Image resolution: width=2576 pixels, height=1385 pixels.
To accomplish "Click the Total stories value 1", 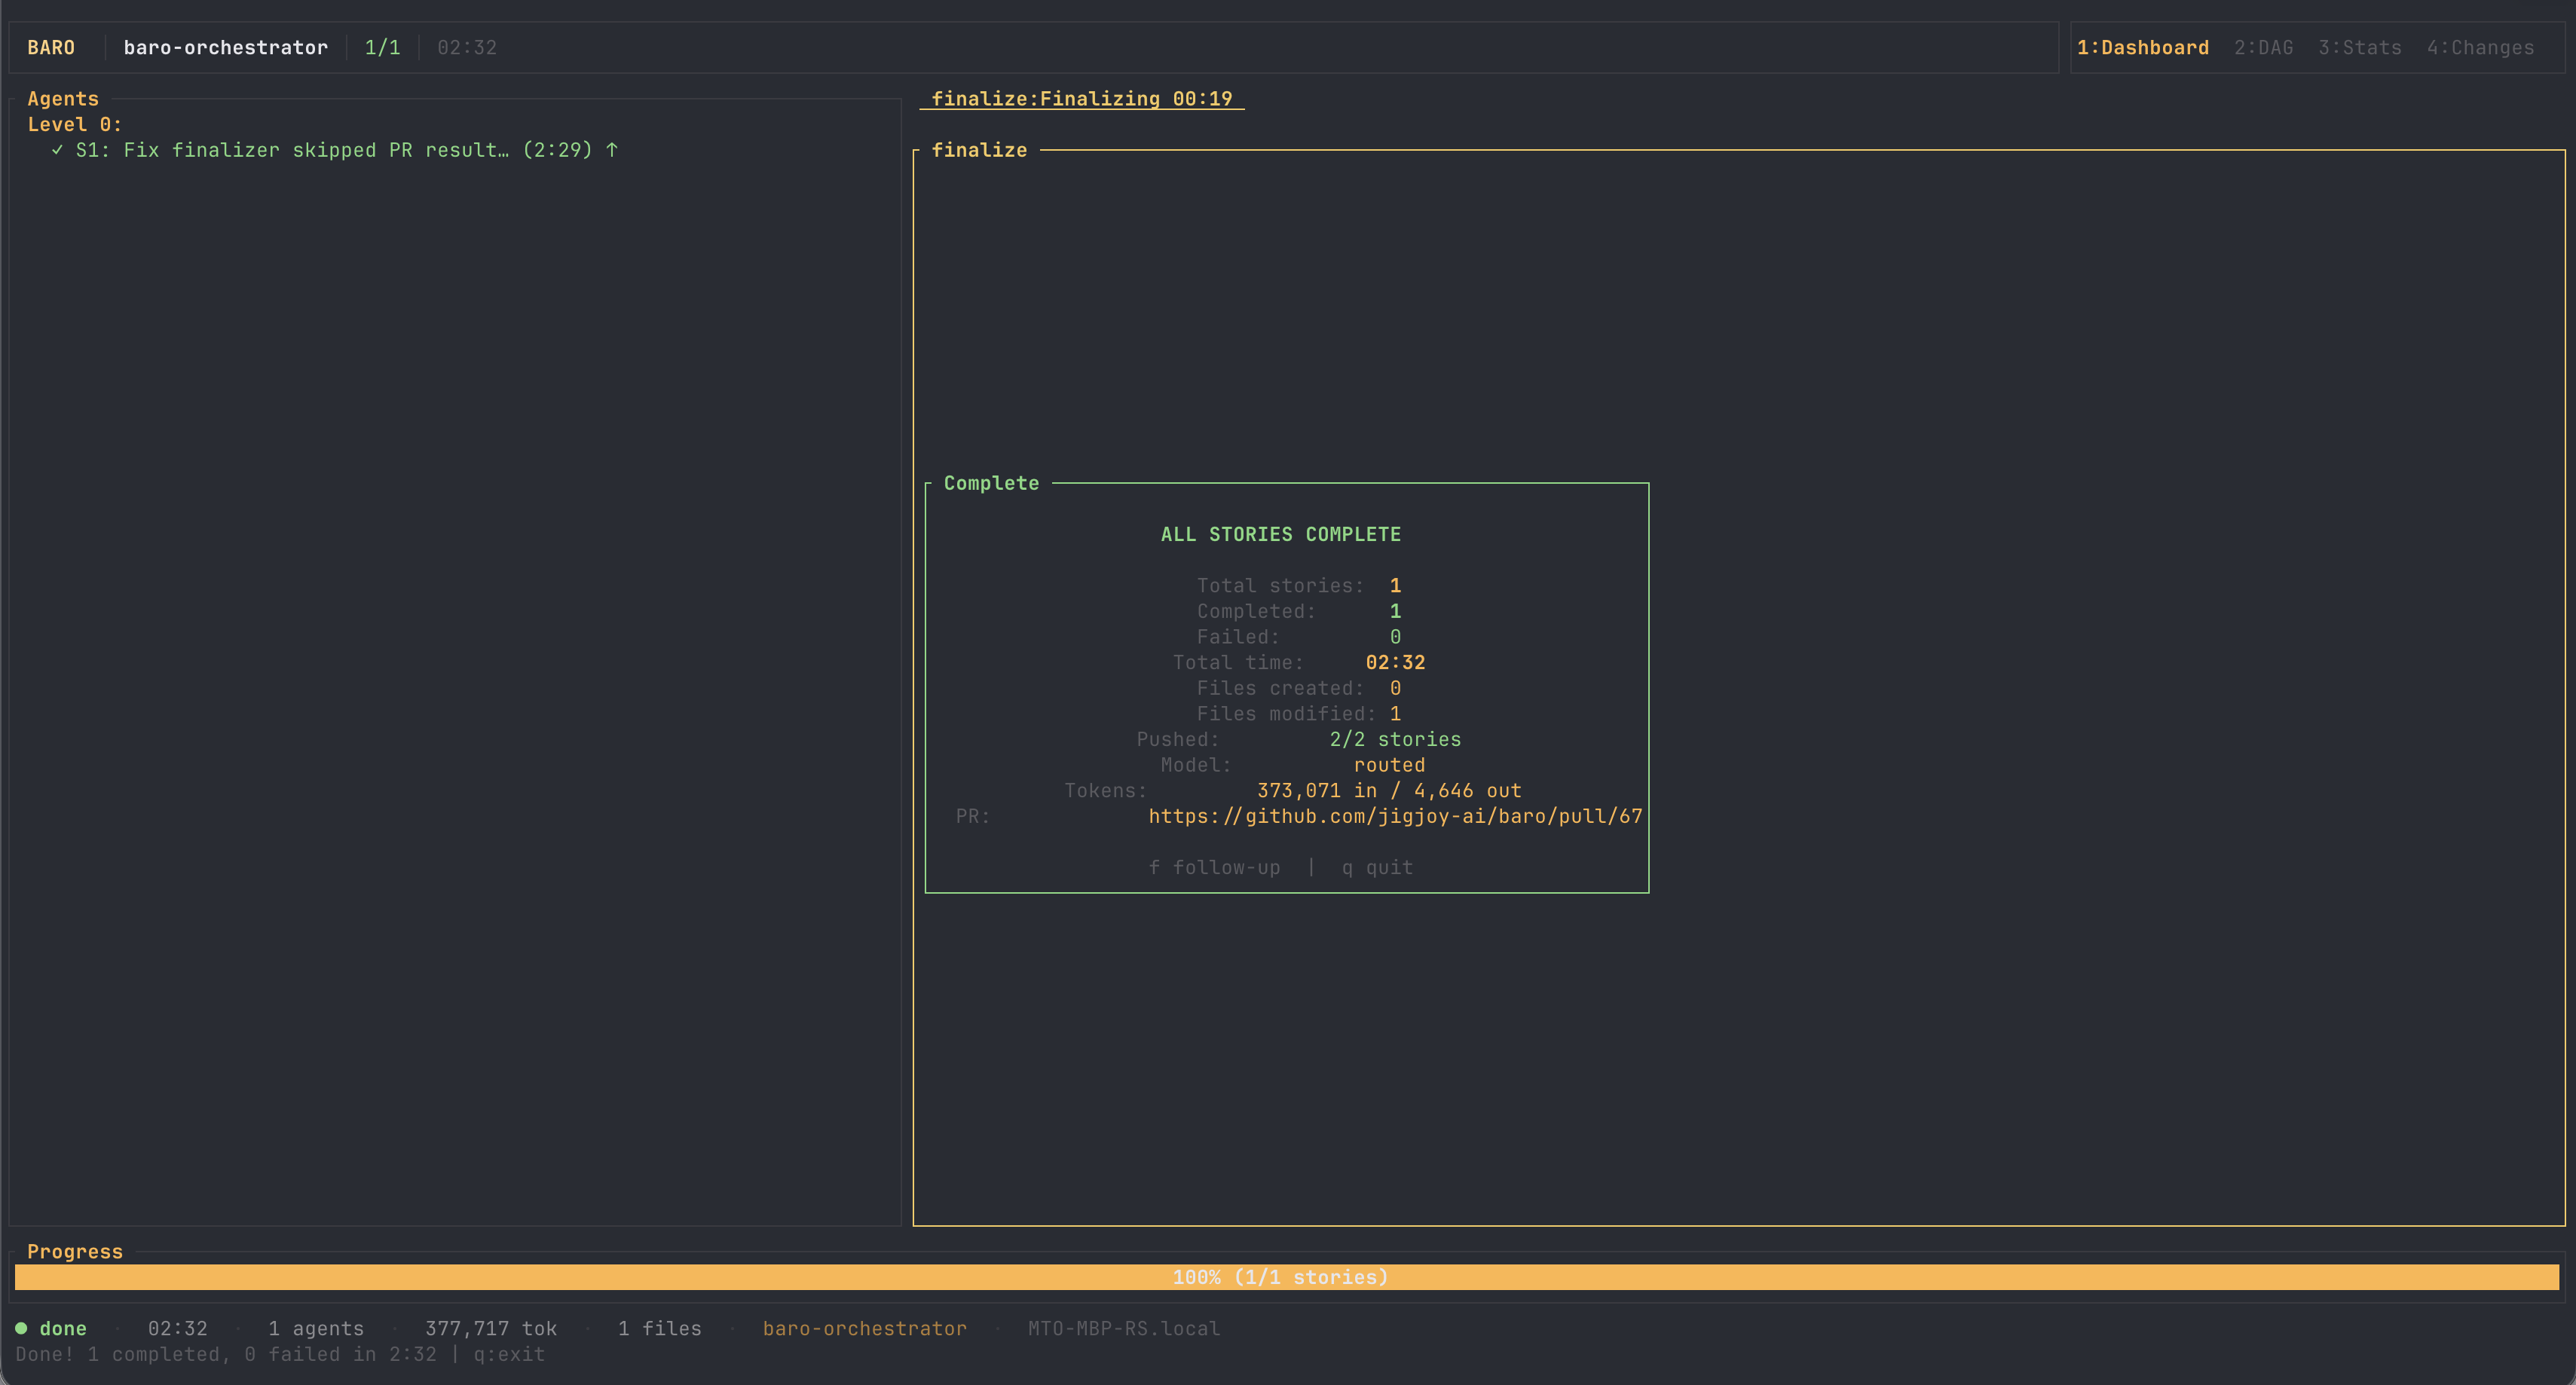I will point(1395,585).
